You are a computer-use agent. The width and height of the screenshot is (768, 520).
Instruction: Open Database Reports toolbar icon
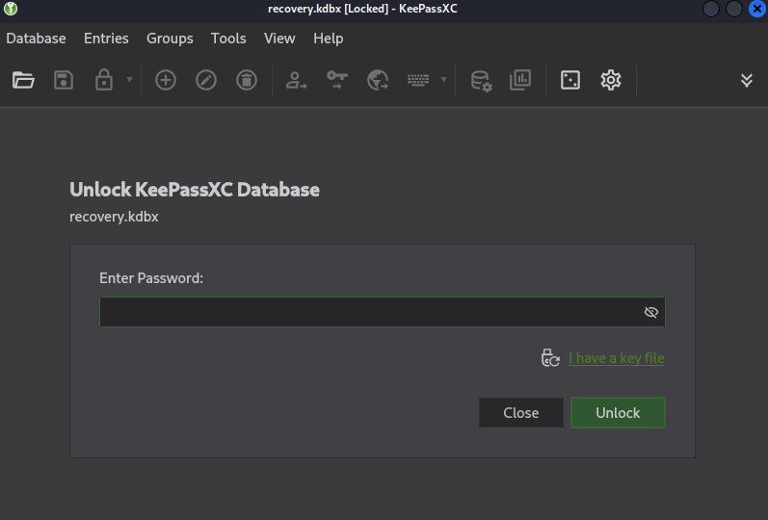click(x=520, y=80)
